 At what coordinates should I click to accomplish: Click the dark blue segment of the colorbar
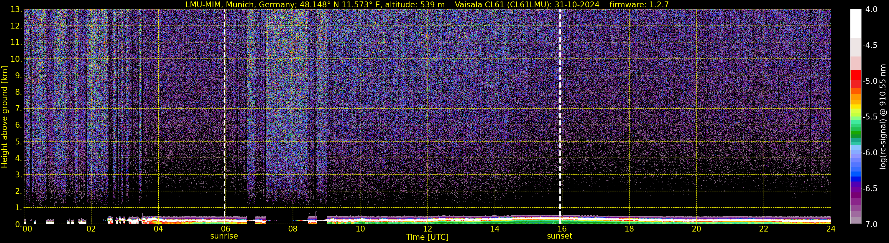(x=855, y=179)
